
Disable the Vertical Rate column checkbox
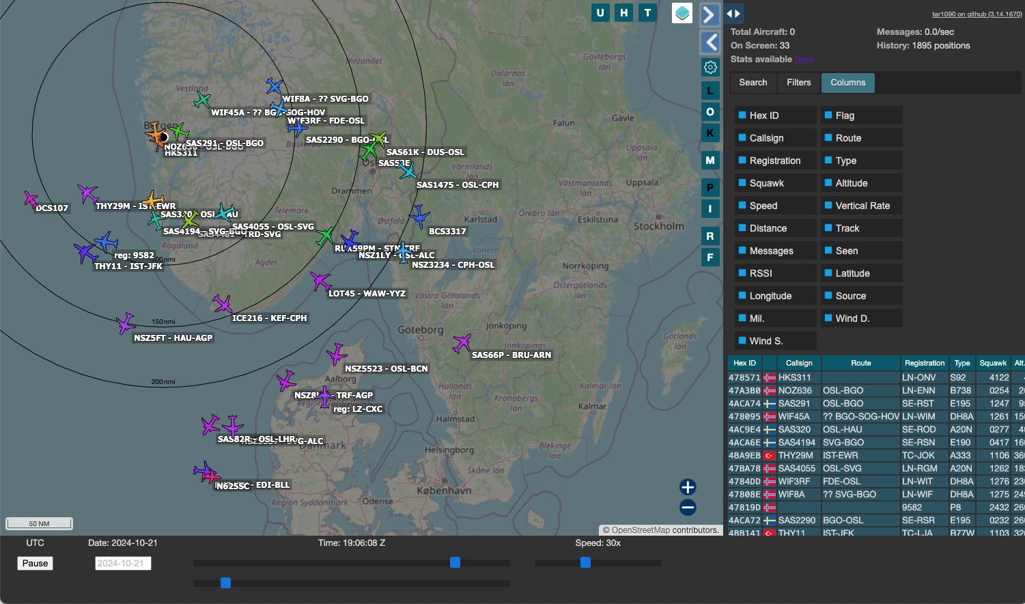(828, 206)
